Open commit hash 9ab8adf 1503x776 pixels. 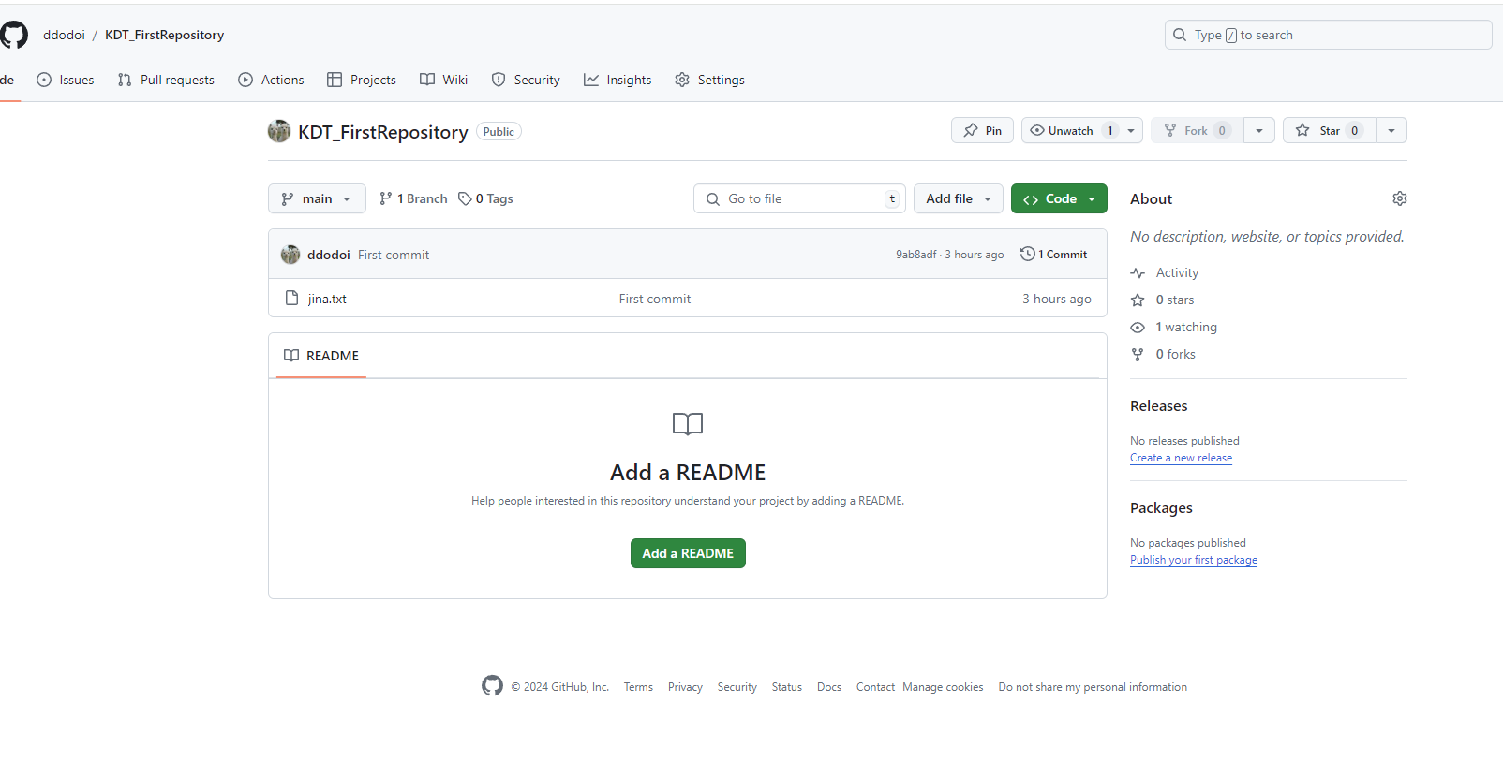pyautogui.click(x=915, y=255)
